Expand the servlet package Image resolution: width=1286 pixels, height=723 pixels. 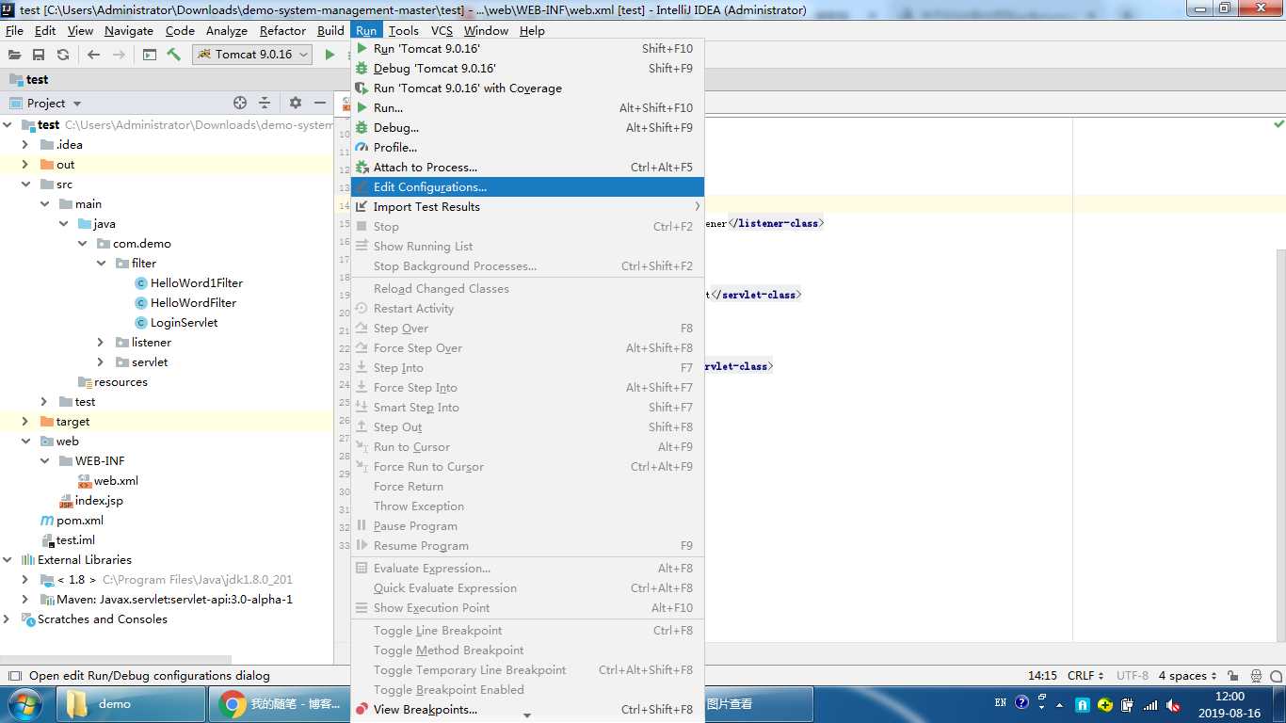(x=101, y=361)
